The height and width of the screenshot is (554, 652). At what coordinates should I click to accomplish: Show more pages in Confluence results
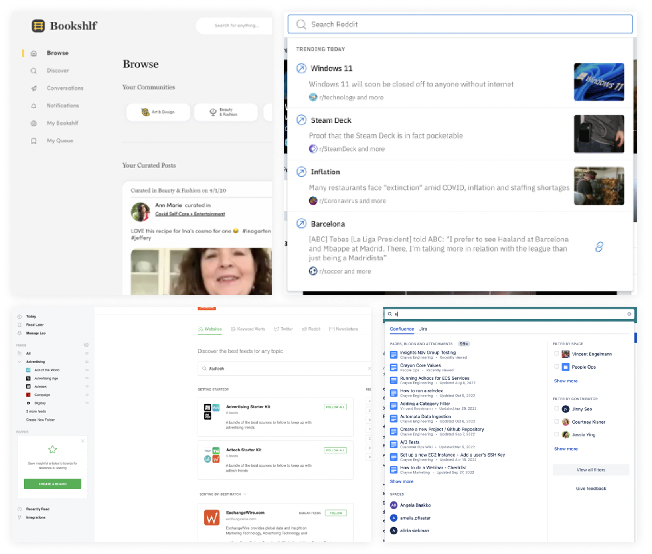401,481
